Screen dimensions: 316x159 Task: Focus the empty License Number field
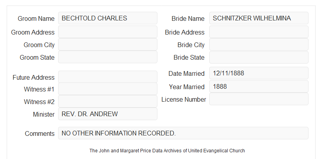click(259, 99)
